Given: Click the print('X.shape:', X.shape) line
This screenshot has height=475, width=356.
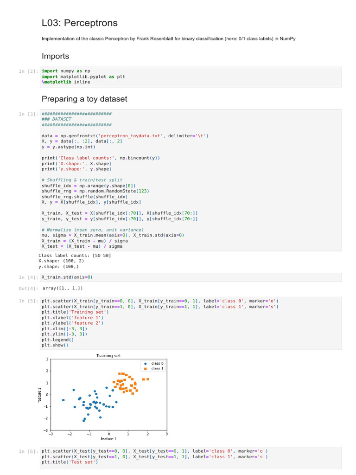Looking at the screenshot, I should click(x=76, y=164).
